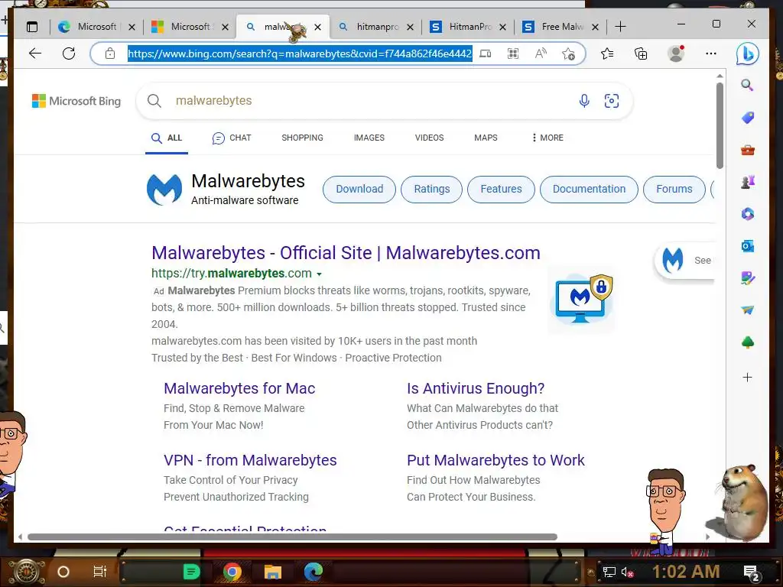Open the sidebar Games chess icon
Viewport: 783px width, 587px height.
(x=748, y=182)
